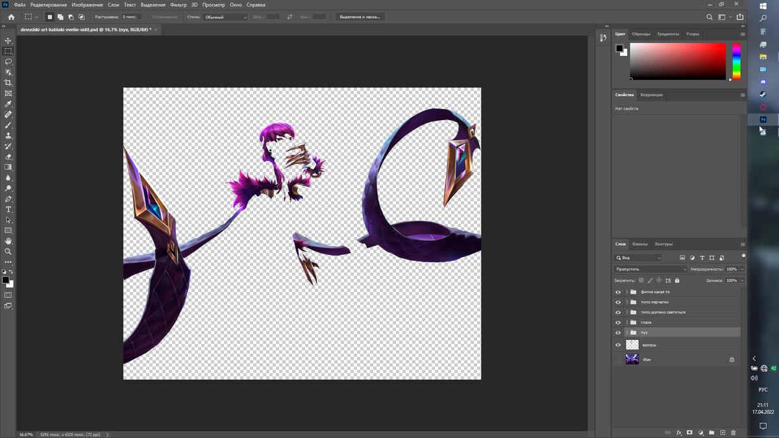This screenshot has height=438, width=779.
Task: Open search icon in top right
Action: coord(710,17)
